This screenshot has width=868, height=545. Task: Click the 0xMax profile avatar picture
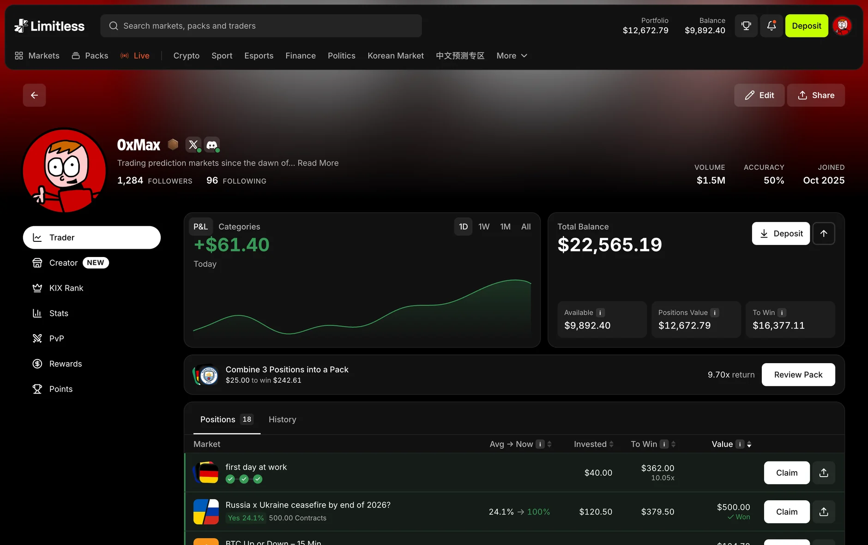65,170
